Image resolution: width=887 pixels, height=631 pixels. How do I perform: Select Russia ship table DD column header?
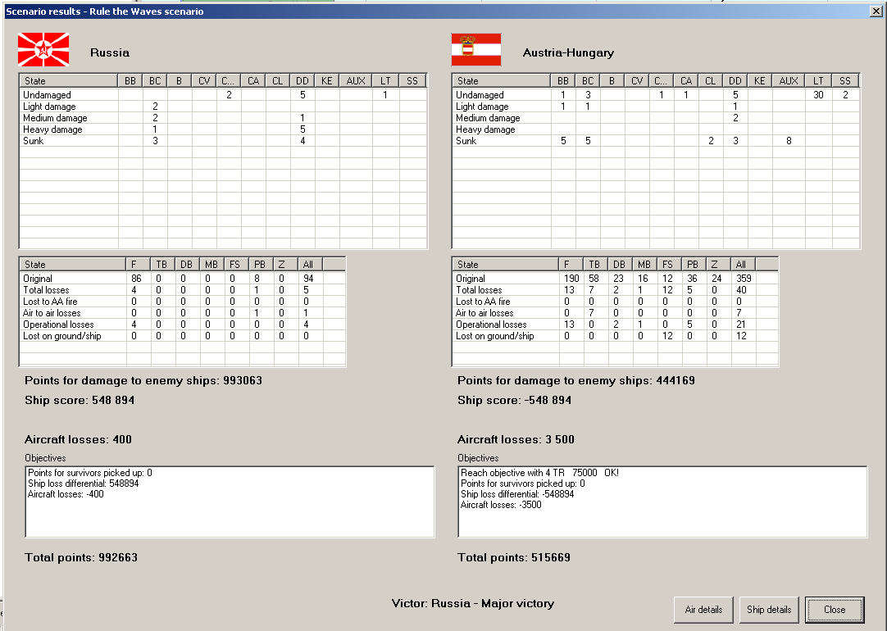(302, 81)
